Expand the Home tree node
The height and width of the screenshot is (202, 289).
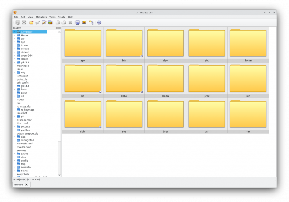coord(14,35)
